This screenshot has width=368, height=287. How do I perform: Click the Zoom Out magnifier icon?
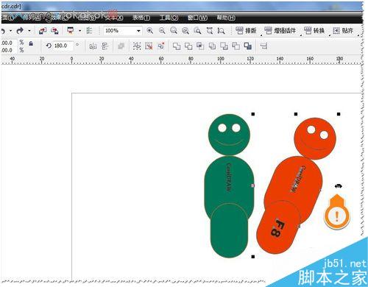pyautogui.click(x=162, y=31)
